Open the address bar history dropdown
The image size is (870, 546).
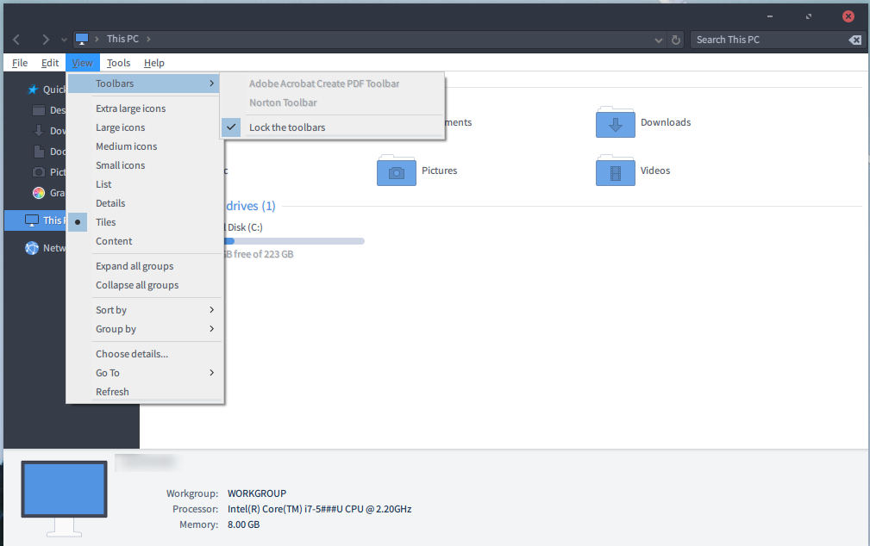pyautogui.click(x=660, y=40)
